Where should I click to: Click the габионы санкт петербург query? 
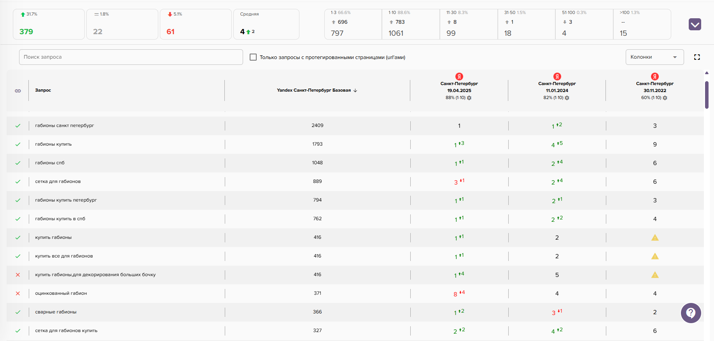65,125
